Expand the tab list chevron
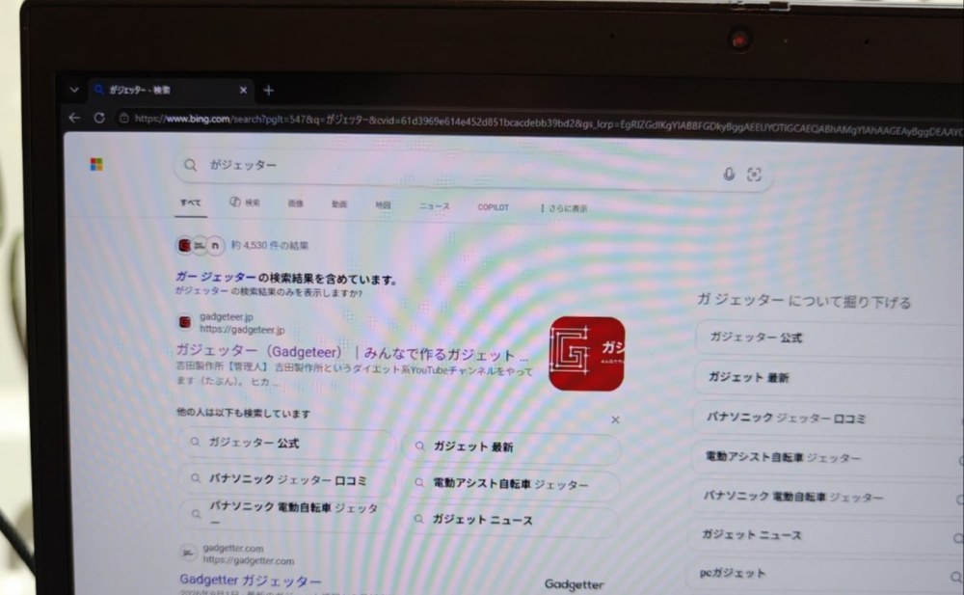Viewport: 964px width, 595px height. tap(74, 90)
